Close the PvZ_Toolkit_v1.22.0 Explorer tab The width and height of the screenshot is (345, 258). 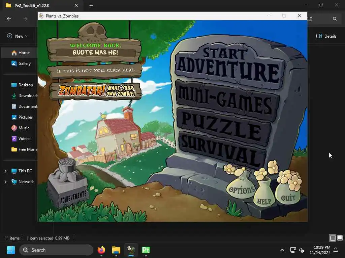[x=76, y=5]
